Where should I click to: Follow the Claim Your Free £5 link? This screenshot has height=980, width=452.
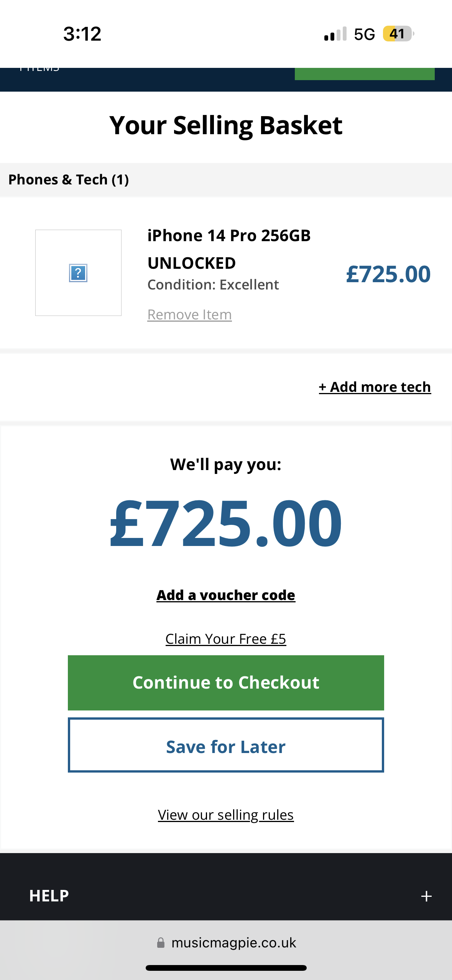(226, 639)
